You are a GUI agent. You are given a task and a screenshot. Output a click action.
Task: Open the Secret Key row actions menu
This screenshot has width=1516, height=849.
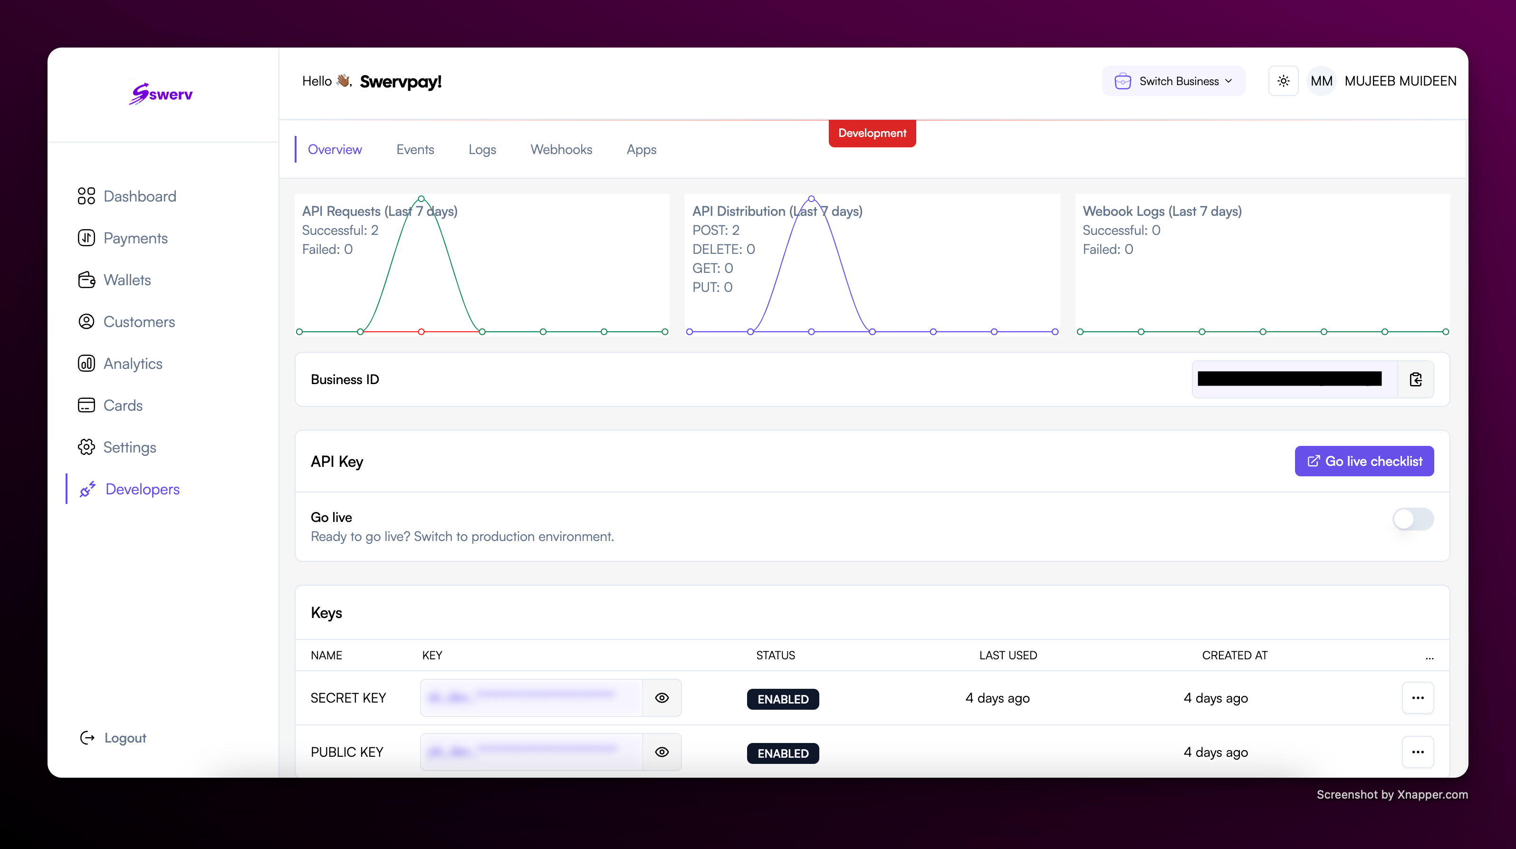pos(1418,698)
